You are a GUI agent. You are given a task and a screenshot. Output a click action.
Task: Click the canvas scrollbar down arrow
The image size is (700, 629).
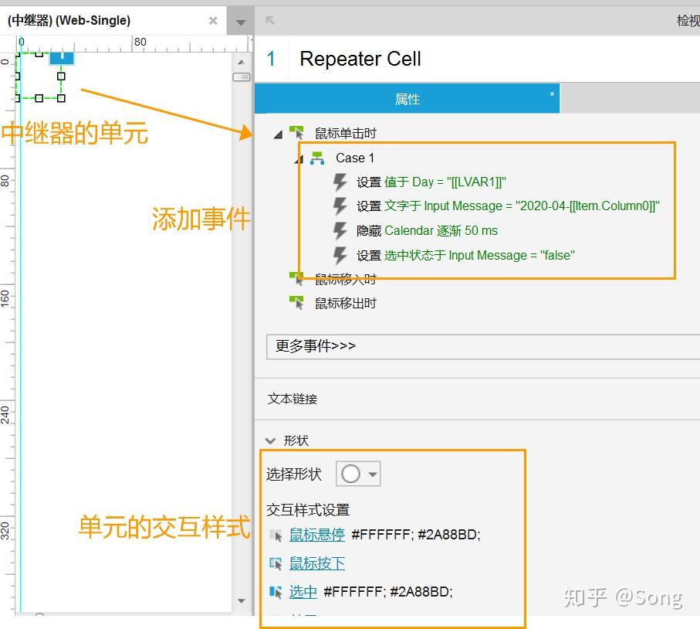pyautogui.click(x=241, y=600)
